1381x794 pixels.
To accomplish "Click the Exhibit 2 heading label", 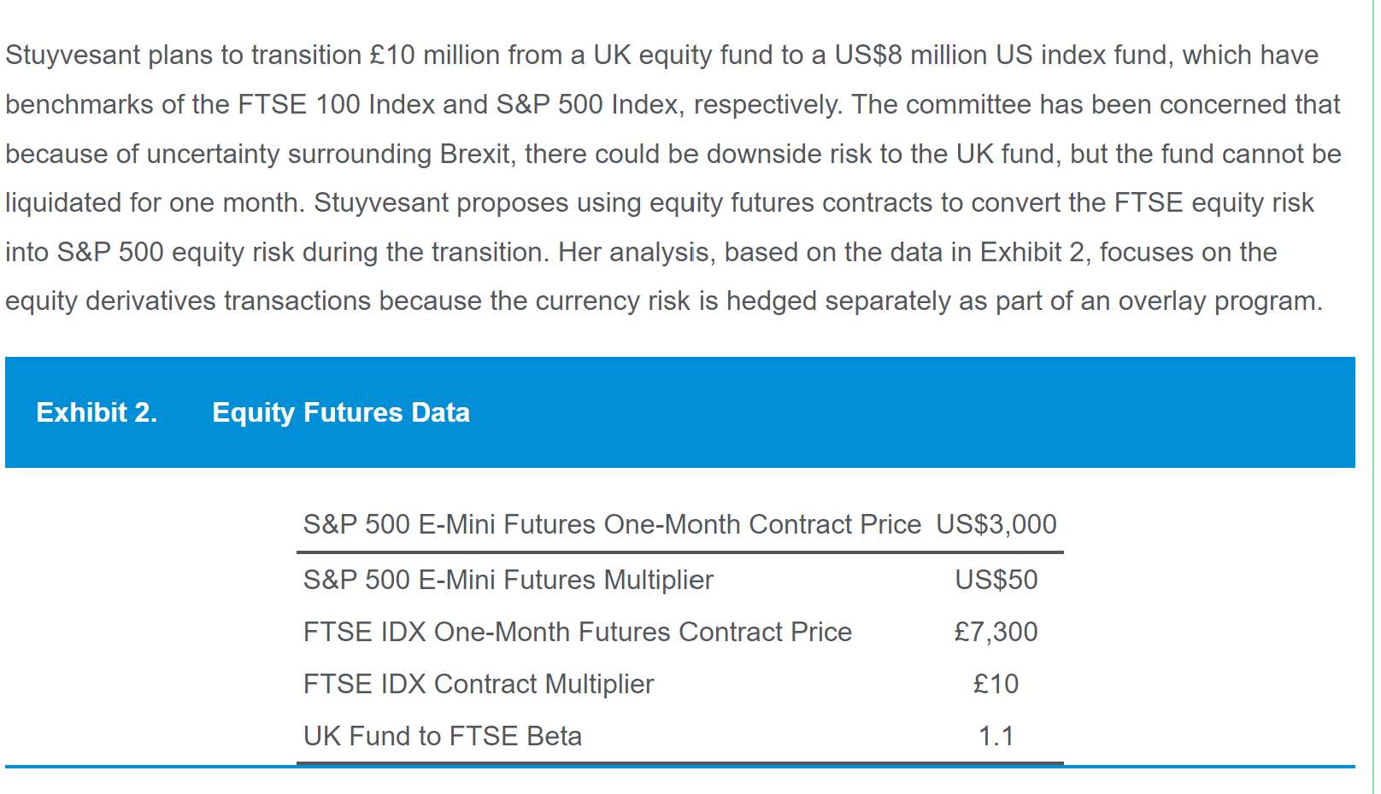I will click(x=97, y=412).
